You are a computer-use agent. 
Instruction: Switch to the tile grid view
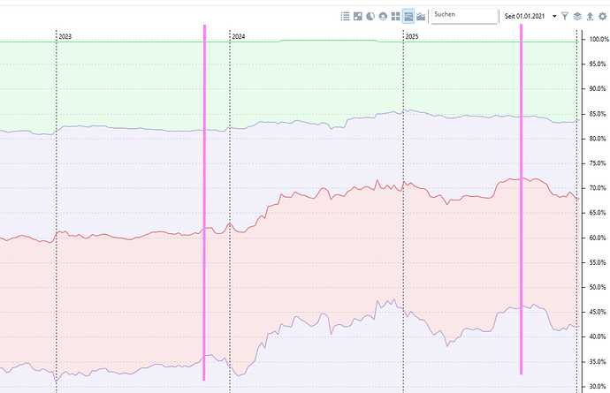[x=396, y=16]
